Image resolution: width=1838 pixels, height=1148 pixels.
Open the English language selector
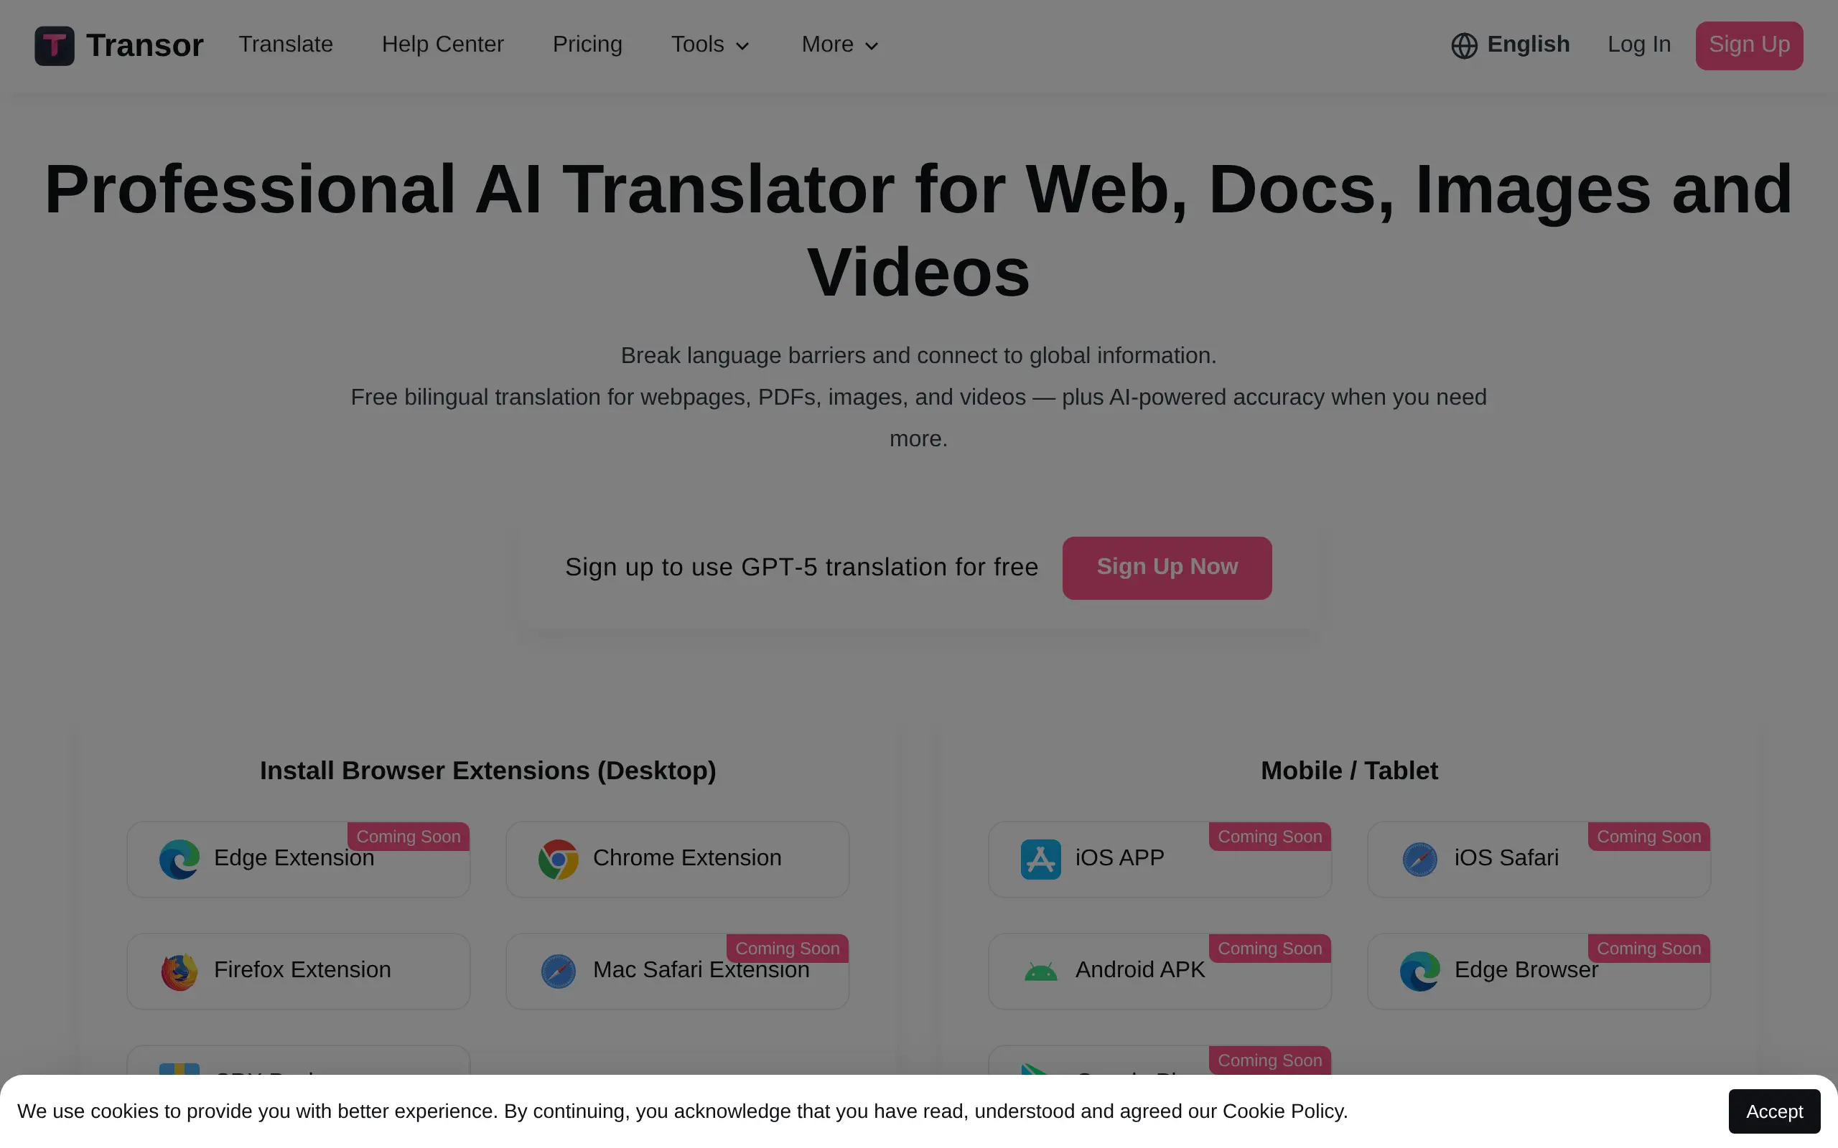coord(1527,44)
